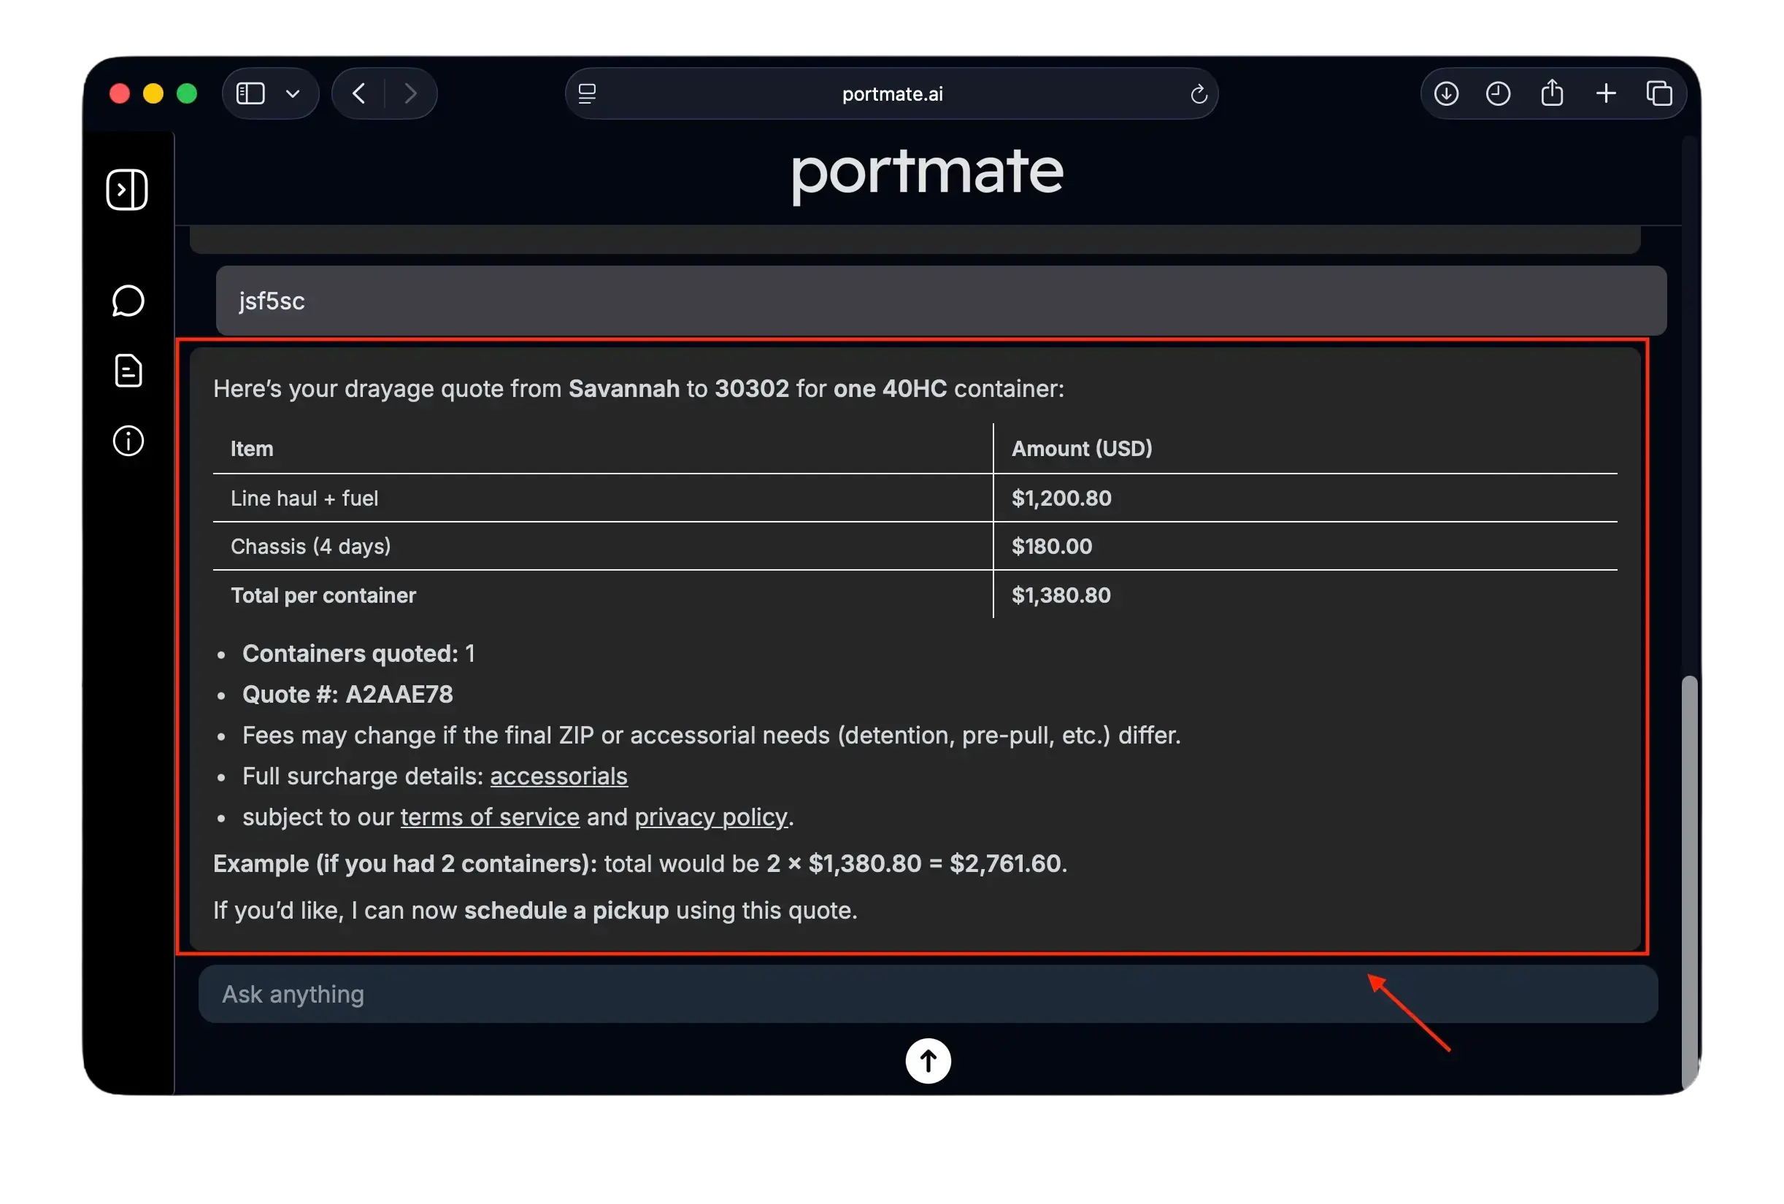Expand the portmate sidebar panel icon
1784x1204 pixels.
coord(128,190)
